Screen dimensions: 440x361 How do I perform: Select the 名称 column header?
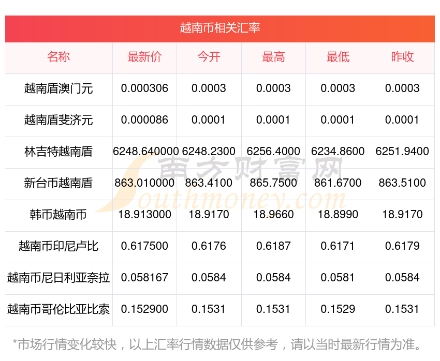[x=58, y=57]
